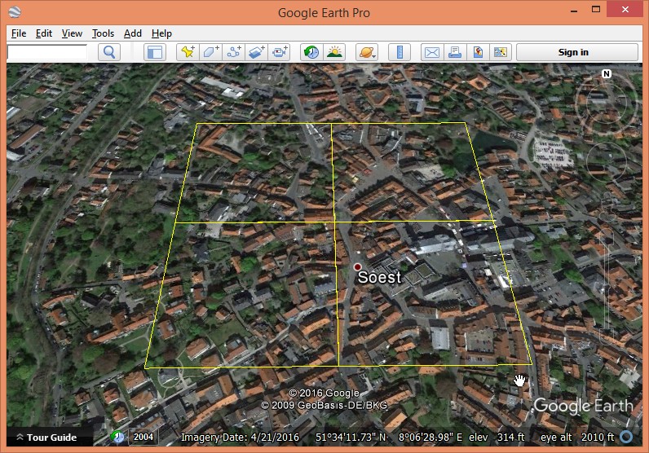Click the Record a Tour icon
This screenshot has width=649, height=453.
click(280, 52)
